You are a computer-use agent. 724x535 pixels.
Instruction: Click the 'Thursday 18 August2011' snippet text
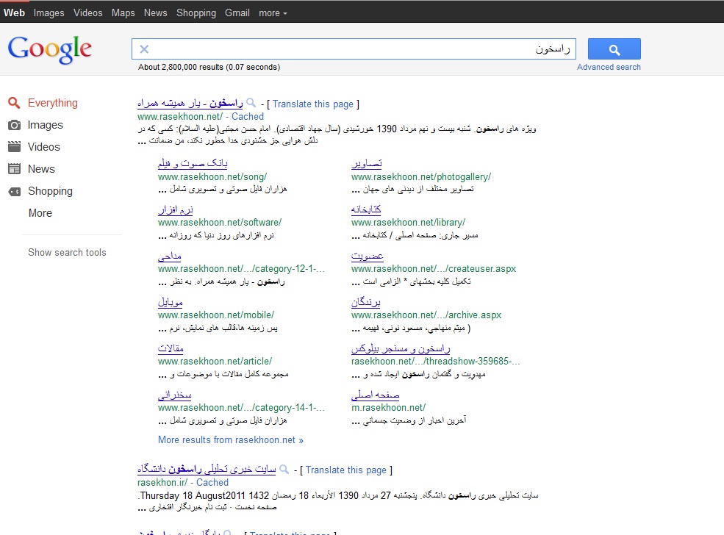193,496
